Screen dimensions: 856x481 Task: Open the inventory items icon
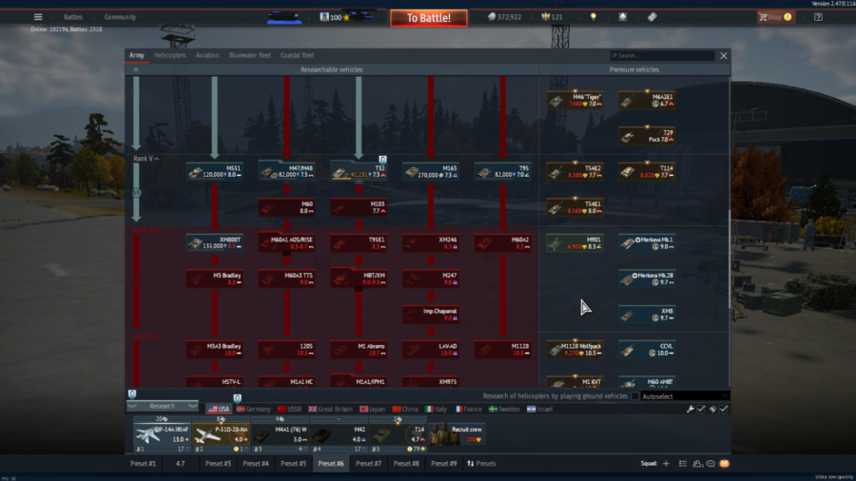(x=652, y=17)
